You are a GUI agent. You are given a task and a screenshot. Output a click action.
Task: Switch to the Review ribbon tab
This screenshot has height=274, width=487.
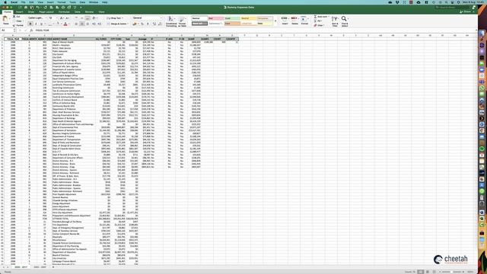tap(89, 12)
